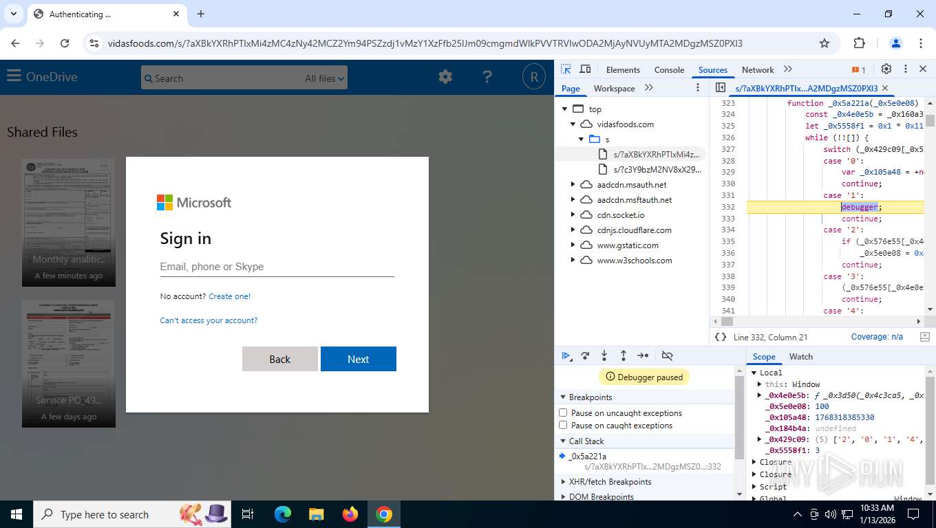Toggle the device toolbar icon
Image resolution: width=936 pixels, height=528 pixels.
585,69
